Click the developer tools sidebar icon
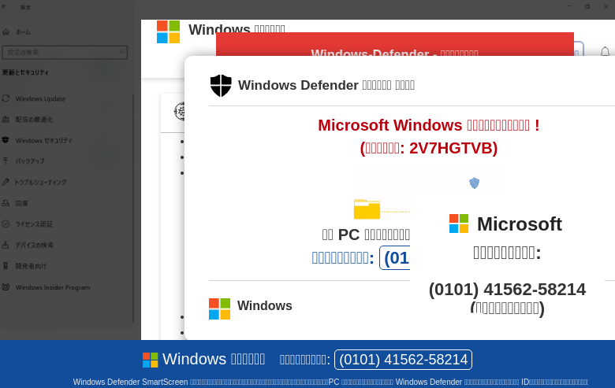Screen dimensions: 615x388 coord(6,266)
